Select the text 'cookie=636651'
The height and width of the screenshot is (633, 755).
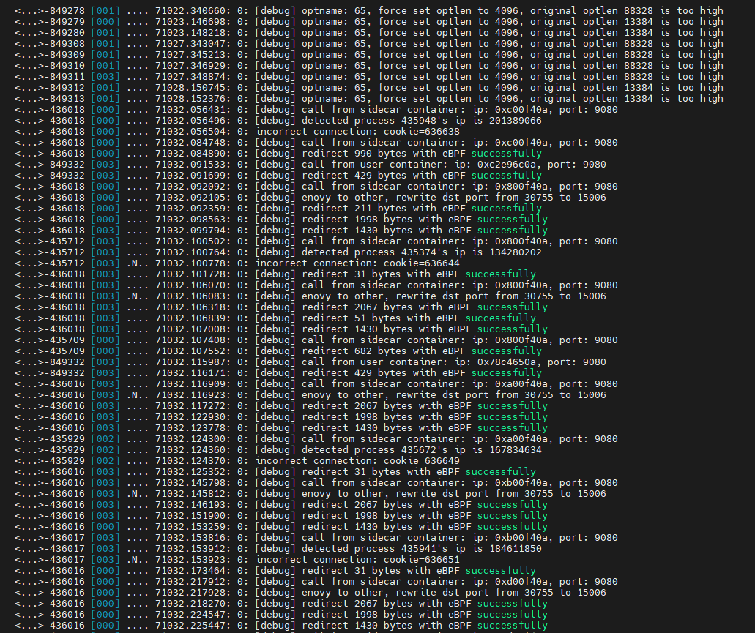(x=421, y=560)
